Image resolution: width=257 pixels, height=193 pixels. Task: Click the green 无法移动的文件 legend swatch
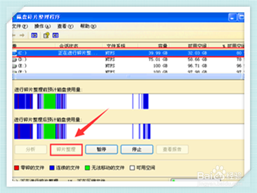pos(87,168)
